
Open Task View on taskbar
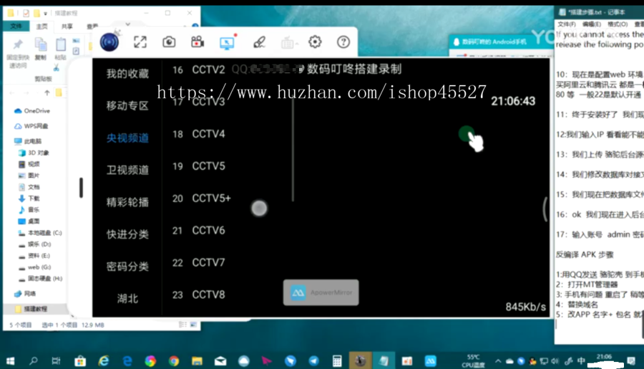(x=56, y=361)
